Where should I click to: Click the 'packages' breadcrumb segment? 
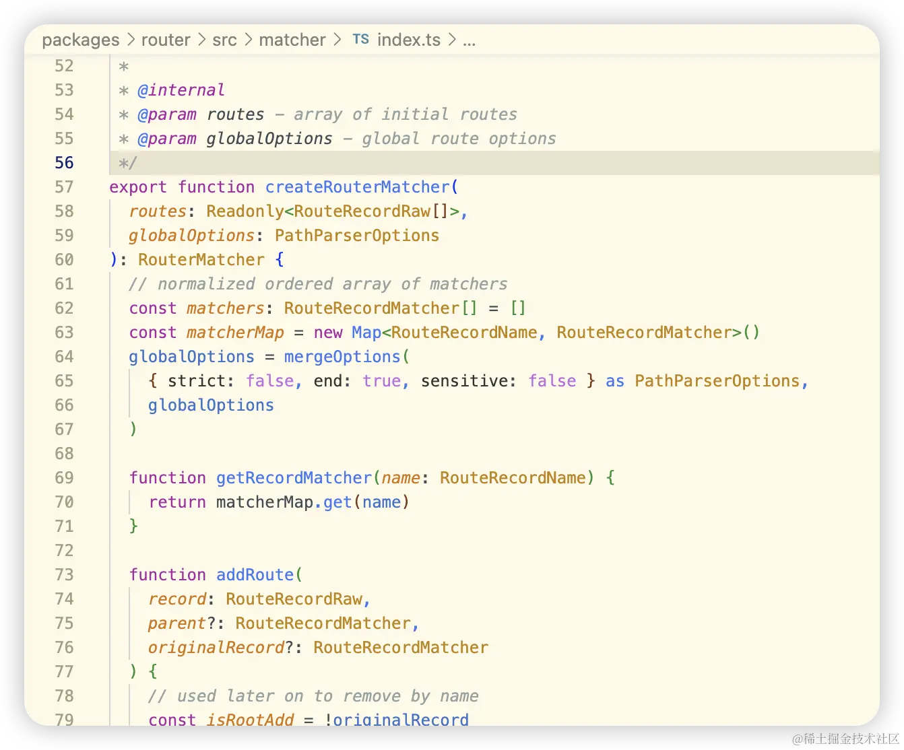click(81, 40)
